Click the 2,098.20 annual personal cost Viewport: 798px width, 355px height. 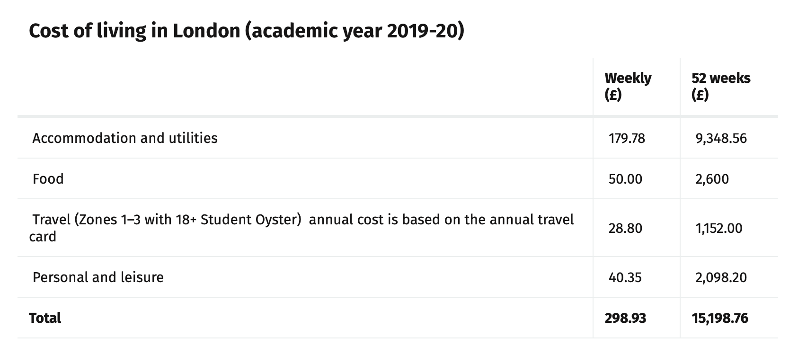(x=721, y=277)
